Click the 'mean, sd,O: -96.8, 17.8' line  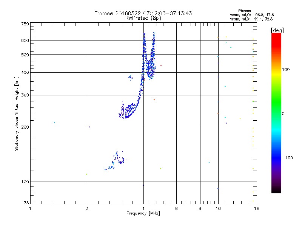[x=251, y=15]
